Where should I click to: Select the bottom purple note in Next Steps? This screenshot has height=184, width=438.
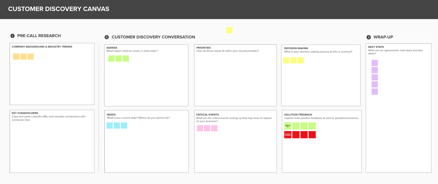tap(375, 91)
